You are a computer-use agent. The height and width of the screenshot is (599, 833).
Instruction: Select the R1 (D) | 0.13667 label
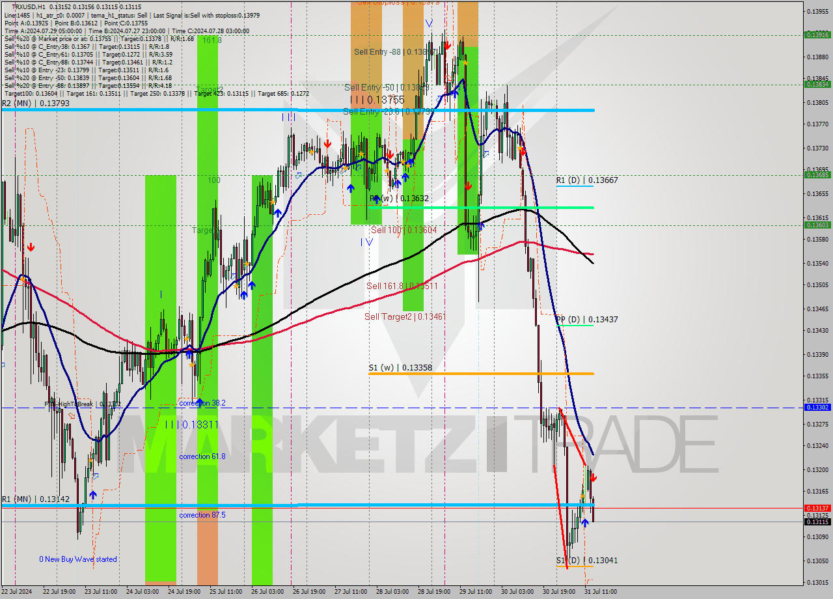click(x=586, y=180)
